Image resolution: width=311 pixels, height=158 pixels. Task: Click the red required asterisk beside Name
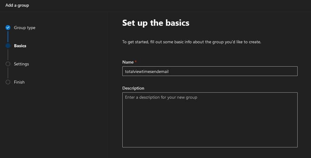136,62
